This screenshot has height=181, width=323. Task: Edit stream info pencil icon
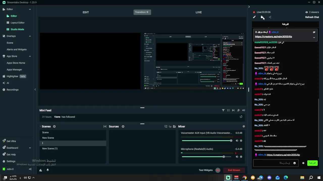254,17
